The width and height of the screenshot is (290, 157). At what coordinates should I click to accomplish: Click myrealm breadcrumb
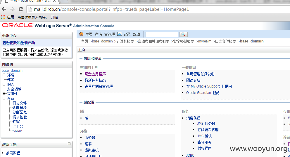click(x=205, y=41)
